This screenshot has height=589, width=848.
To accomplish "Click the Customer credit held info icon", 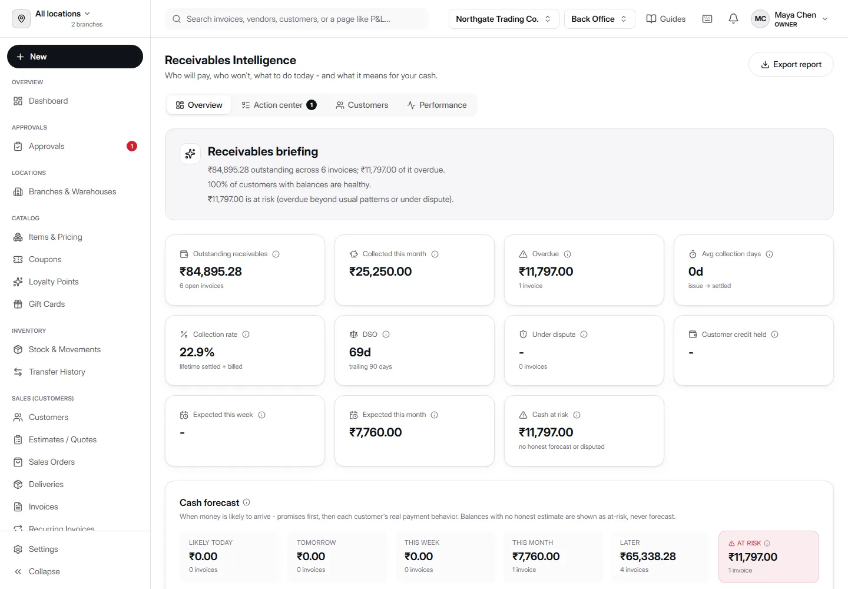I will click(x=774, y=335).
